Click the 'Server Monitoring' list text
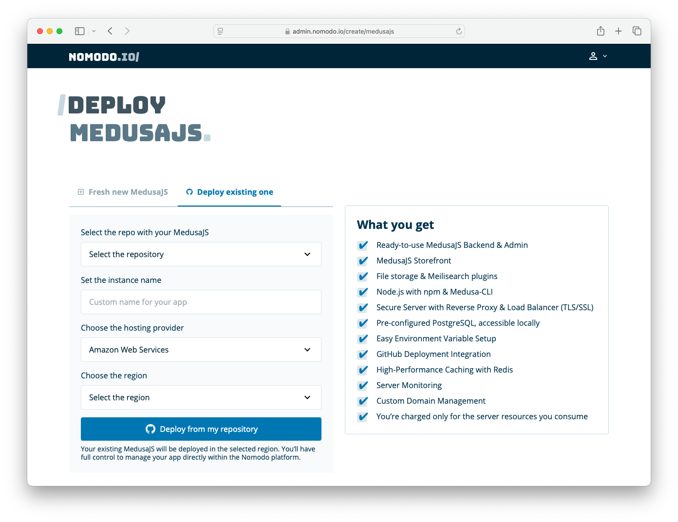Viewport: 678px width, 522px height. pyautogui.click(x=409, y=385)
